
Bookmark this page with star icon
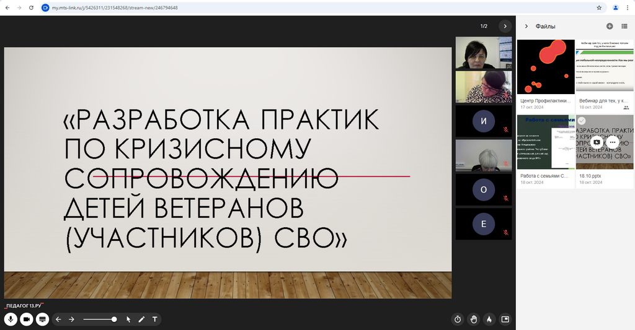[599, 7]
